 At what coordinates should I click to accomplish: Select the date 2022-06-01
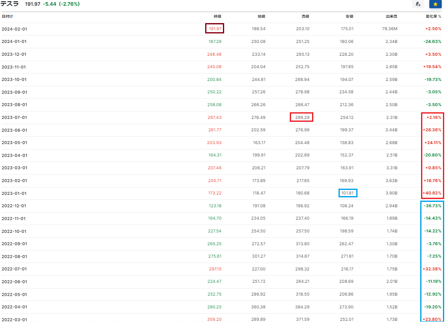point(14,282)
